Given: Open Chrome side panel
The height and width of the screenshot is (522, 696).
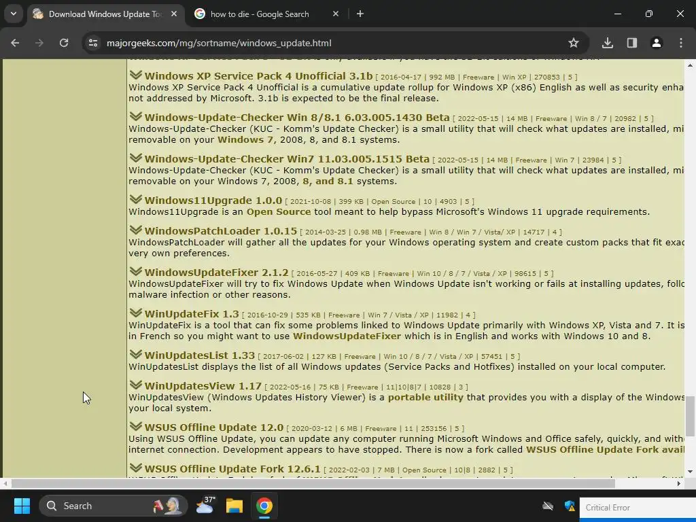Looking at the screenshot, I should coord(632,43).
